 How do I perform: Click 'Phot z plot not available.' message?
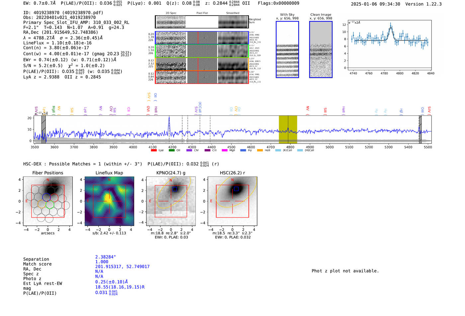pyautogui.click(x=345, y=271)
